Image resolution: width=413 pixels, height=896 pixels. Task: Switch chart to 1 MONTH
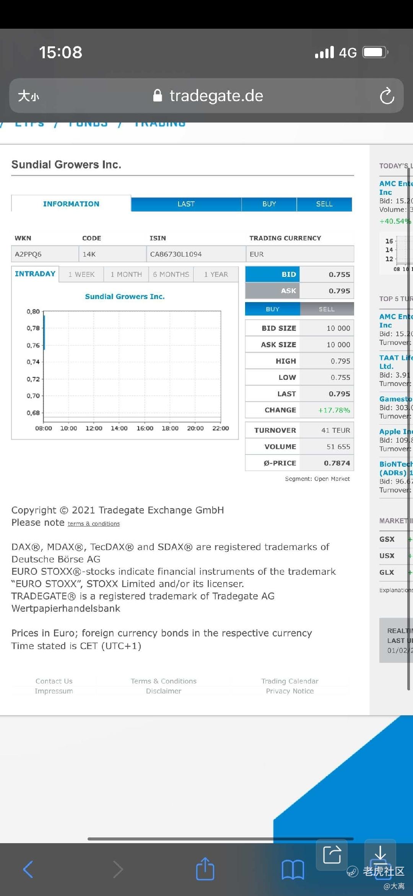click(x=126, y=275)
